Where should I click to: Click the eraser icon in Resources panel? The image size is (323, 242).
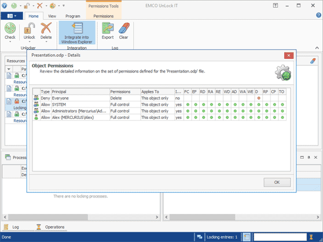point(313,61)
